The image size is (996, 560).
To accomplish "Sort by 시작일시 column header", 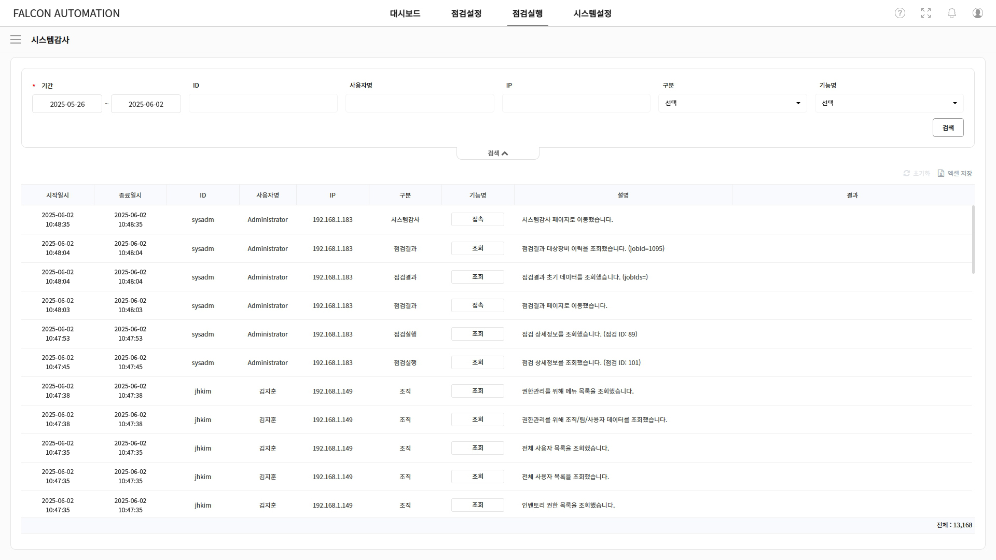I will coord(58,195).
